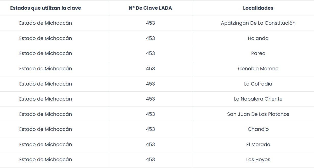Click La Nopalera Oriente cell
The width and height of the screenshot is (314, 168).
[258, 99]
